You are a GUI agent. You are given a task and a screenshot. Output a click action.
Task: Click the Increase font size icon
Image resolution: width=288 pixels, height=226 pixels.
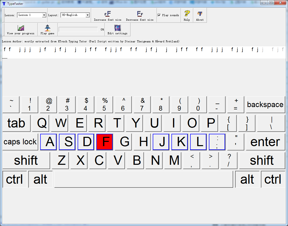(x=108, y=14)
